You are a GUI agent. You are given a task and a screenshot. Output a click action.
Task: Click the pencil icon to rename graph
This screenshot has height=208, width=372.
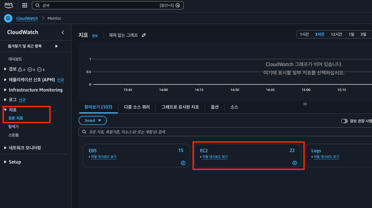144,35
